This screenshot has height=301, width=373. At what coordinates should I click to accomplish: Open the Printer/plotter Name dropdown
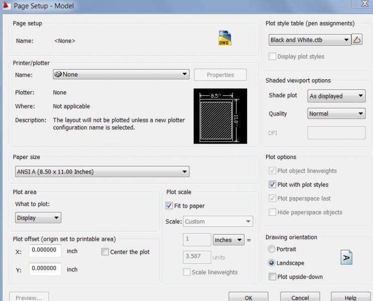(121, 74)
